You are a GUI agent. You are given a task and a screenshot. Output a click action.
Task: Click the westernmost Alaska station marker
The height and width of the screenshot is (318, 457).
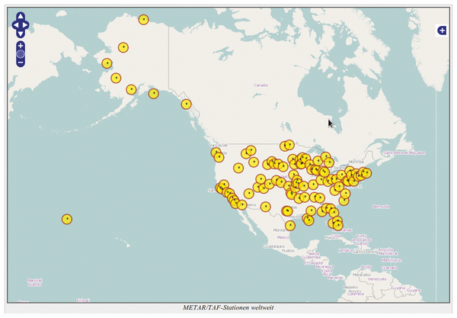pyautogui.click(x=107, y=63)
